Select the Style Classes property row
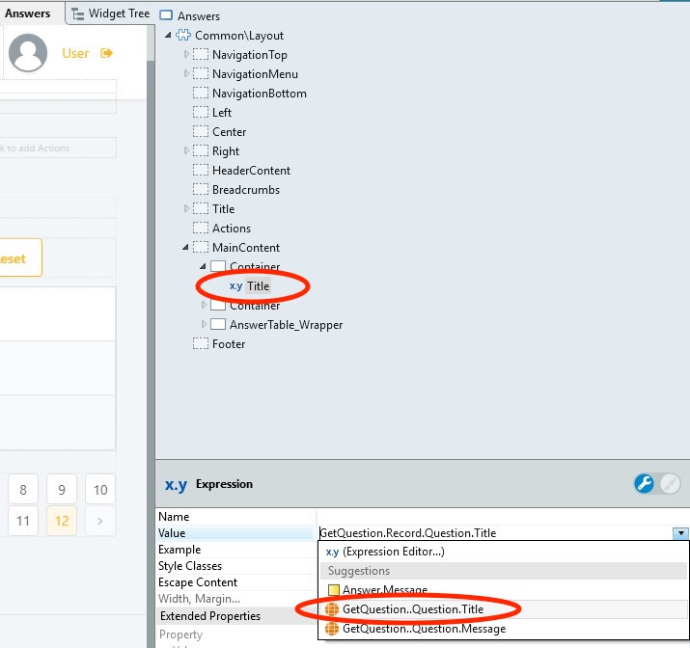Viewport: 690px width, 648px height. pyautogui.click(x=236, y=566)
